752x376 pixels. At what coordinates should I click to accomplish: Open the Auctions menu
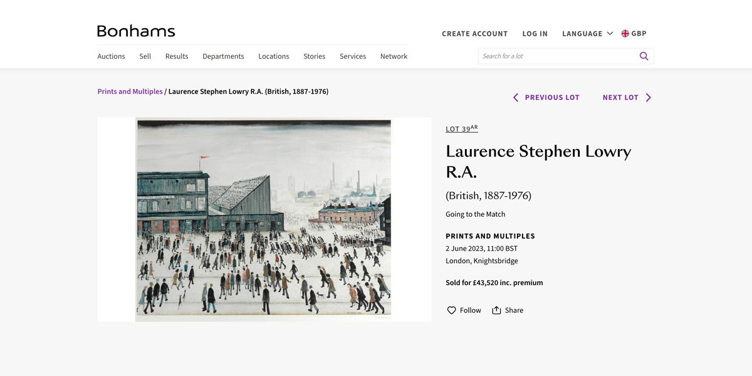[x=111, y=56]
